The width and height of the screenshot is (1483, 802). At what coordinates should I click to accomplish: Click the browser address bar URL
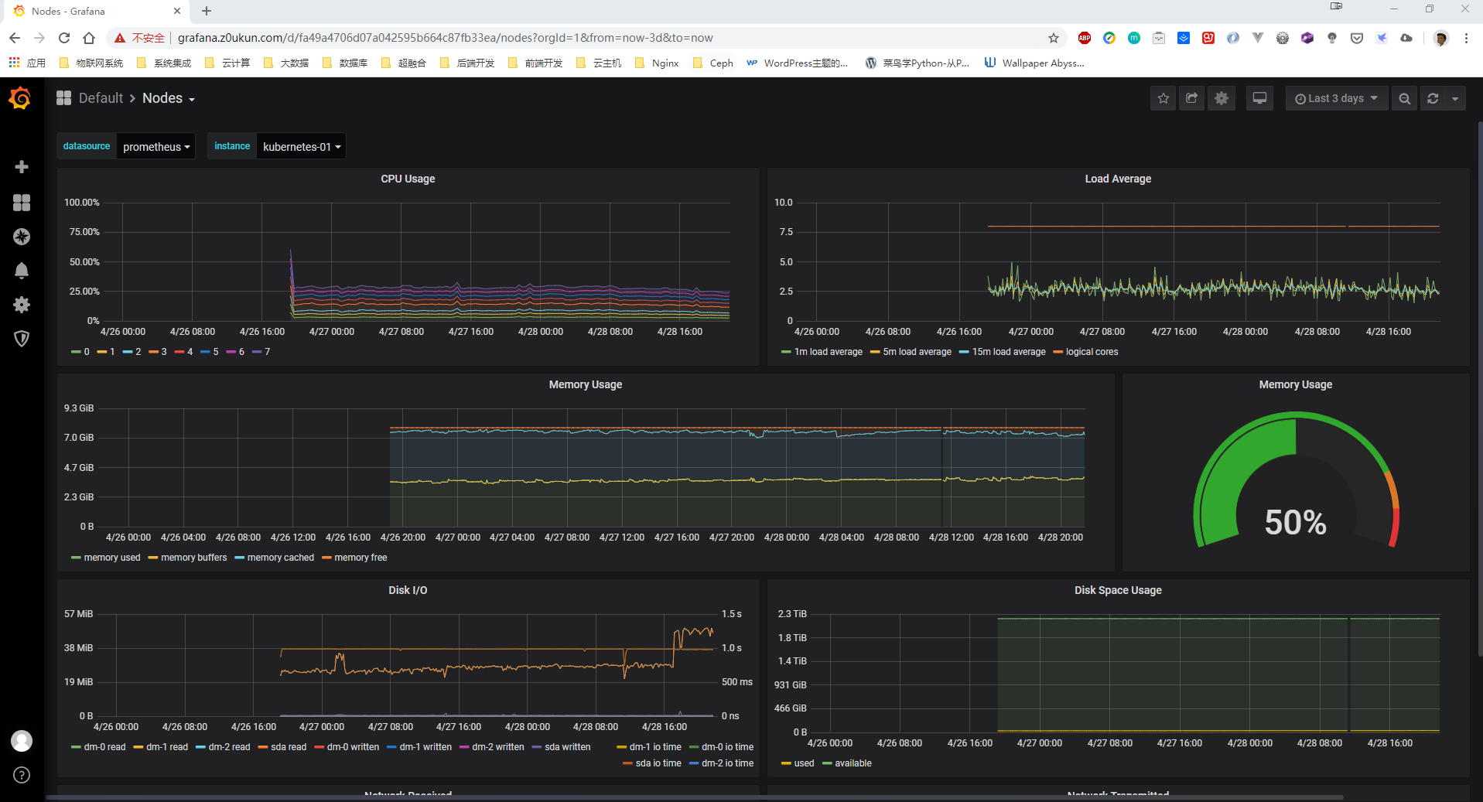445,38
